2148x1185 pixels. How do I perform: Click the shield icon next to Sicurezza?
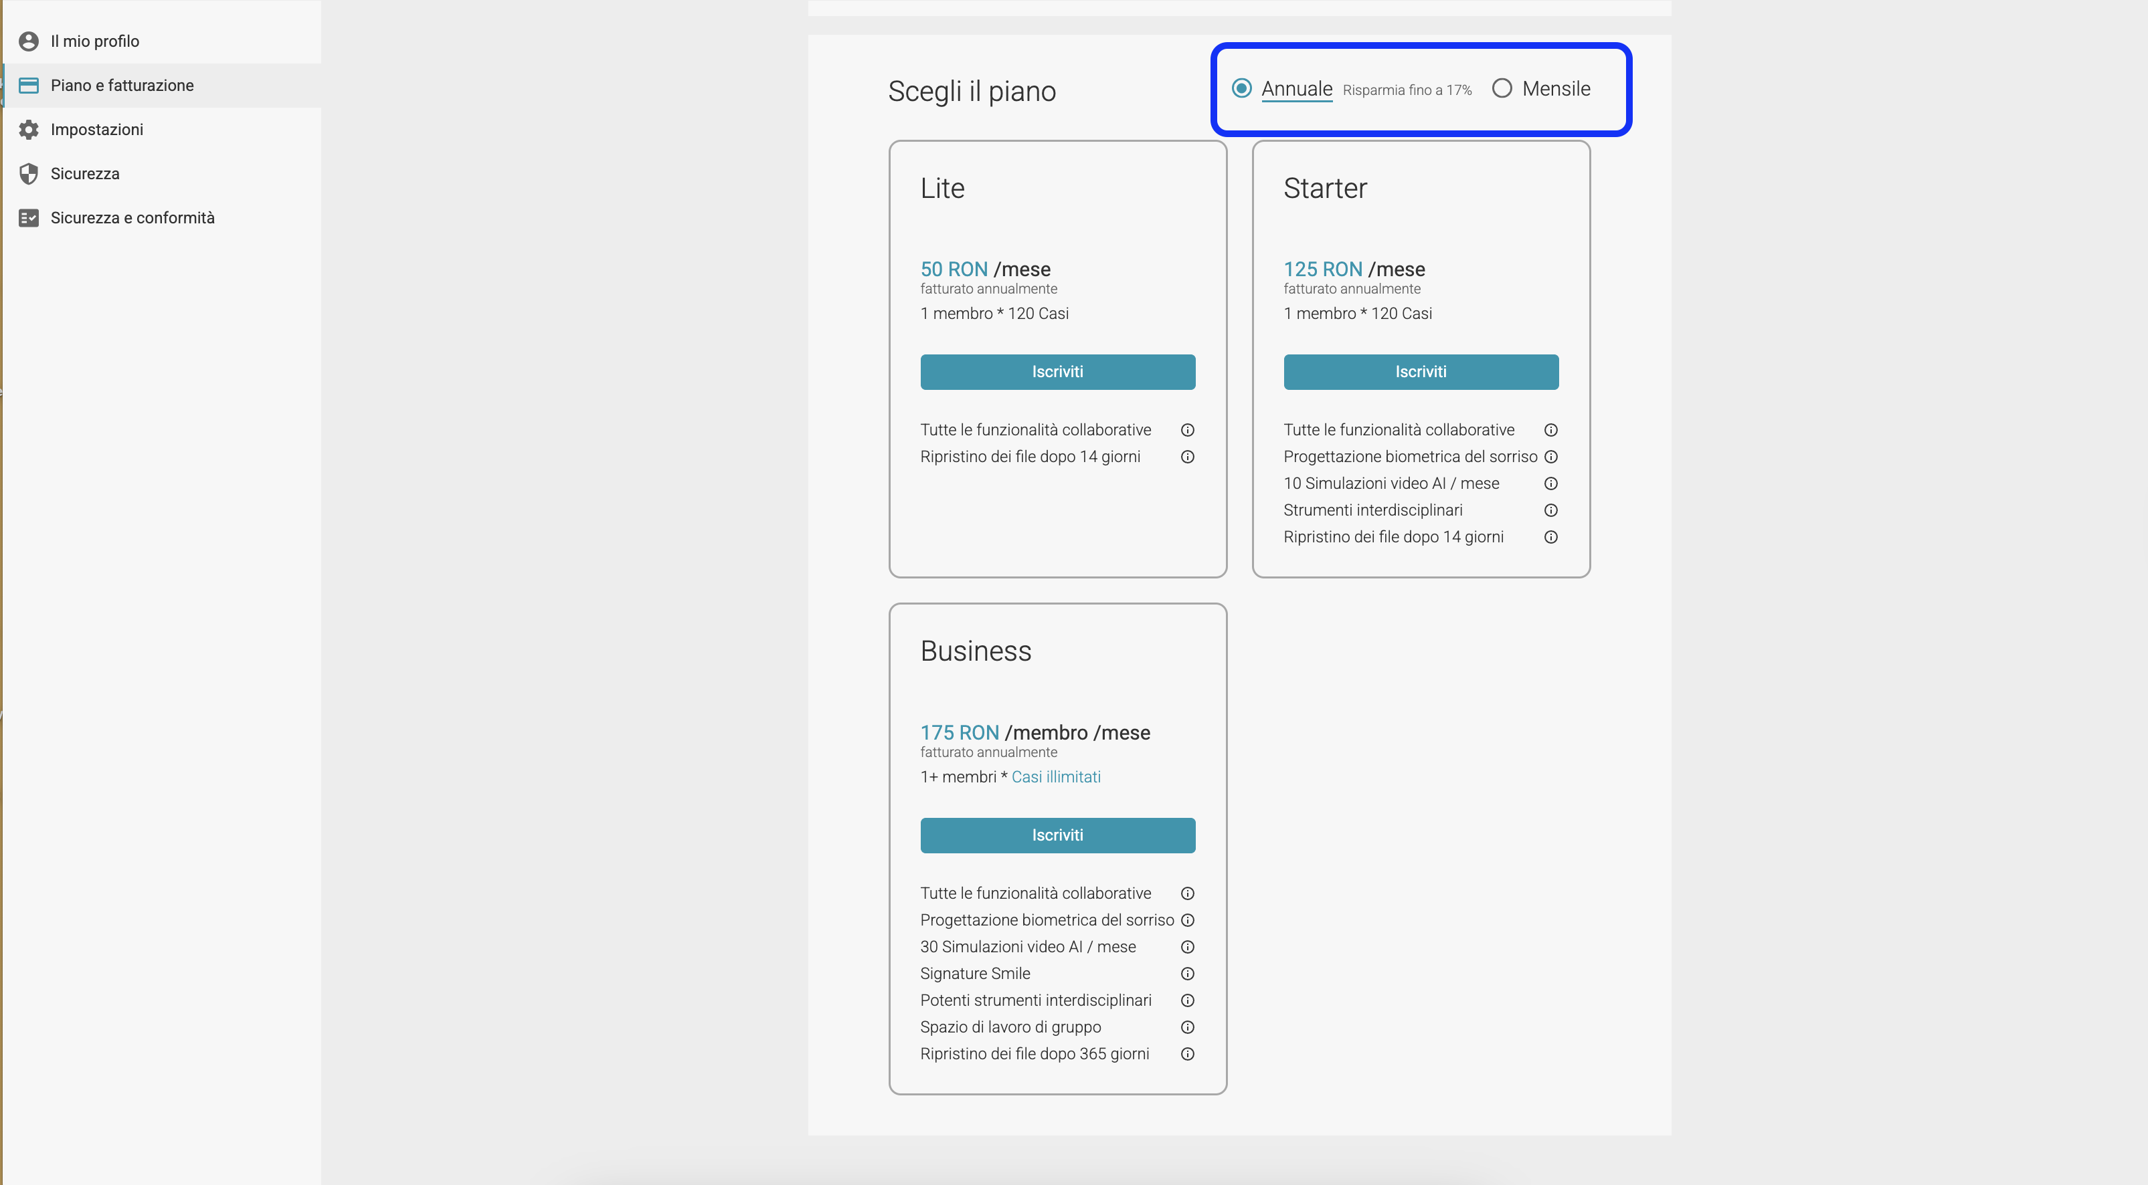28,173
